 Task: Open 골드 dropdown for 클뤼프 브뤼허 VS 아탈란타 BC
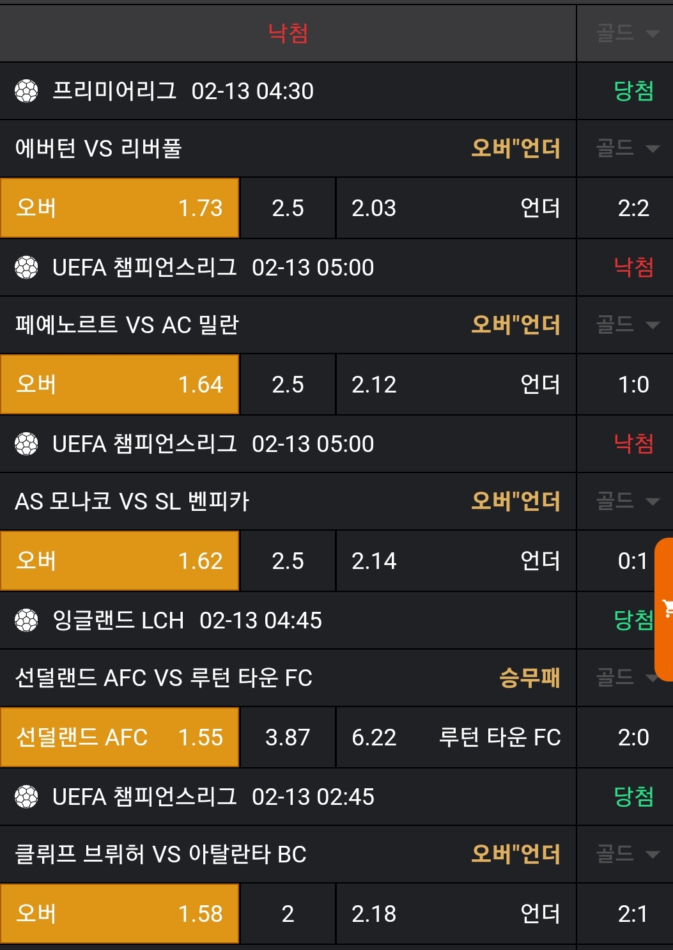(x=626, y=855)
